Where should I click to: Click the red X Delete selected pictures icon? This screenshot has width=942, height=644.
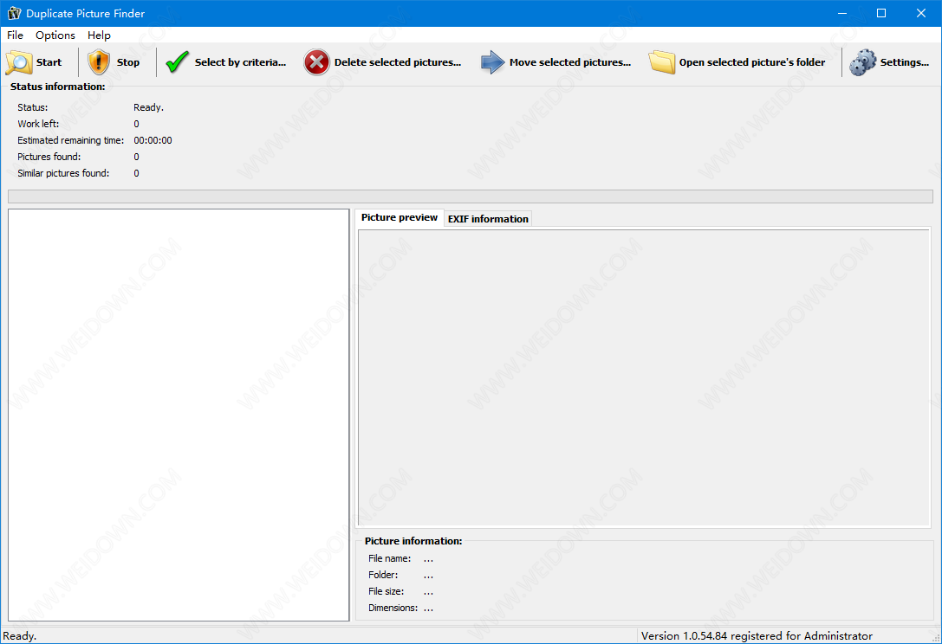(x=317, y=62)
